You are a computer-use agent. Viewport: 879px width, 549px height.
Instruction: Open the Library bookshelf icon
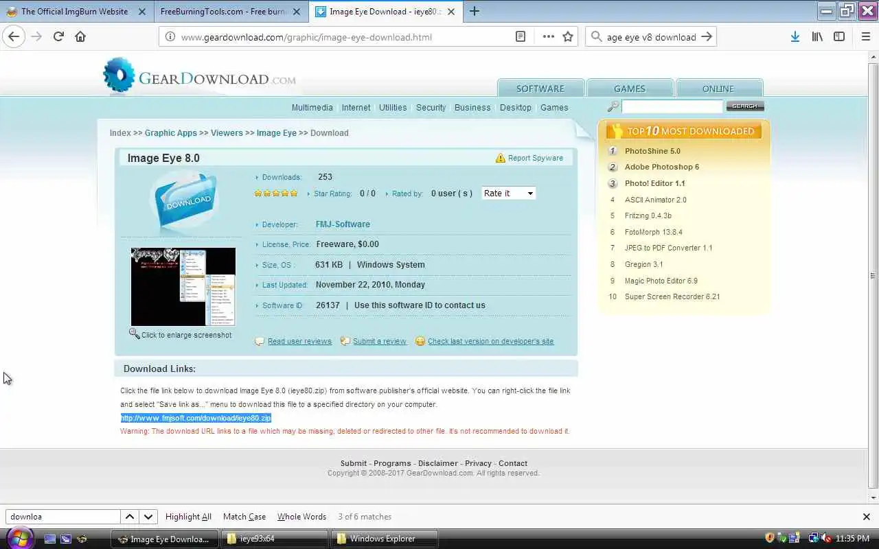tap(817, 37)
